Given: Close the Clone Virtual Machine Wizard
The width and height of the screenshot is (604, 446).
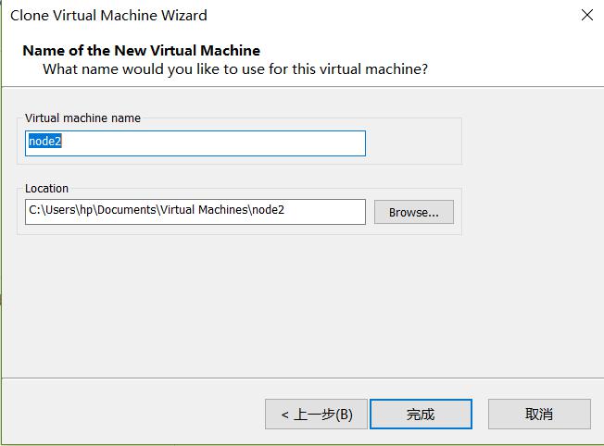Looking at the screenshot, I should [x=587, y=16].
